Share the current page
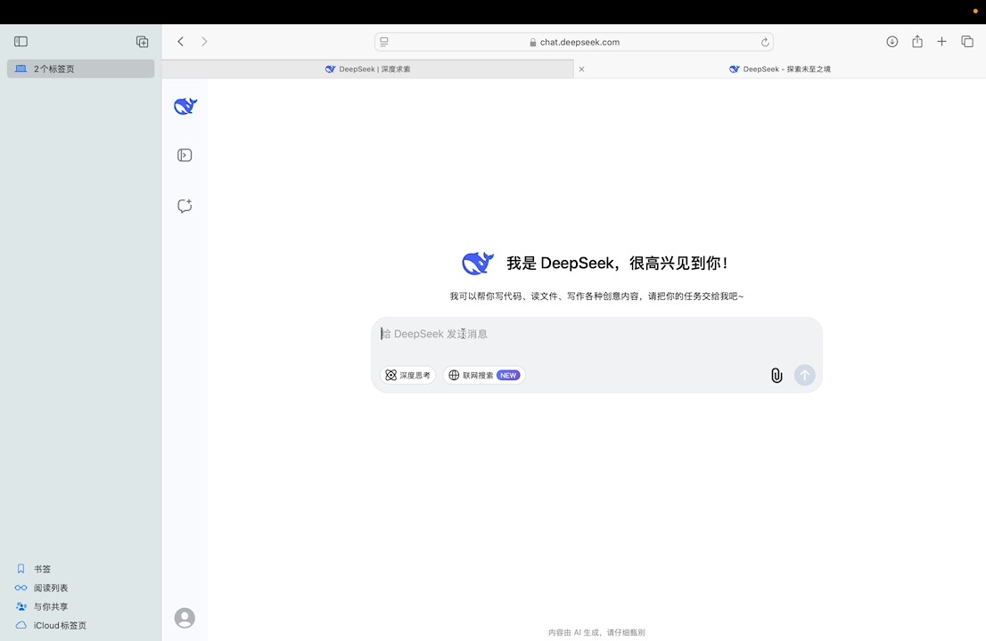The image size is (986, 641). pyautogui.click(x=917, y=42)
